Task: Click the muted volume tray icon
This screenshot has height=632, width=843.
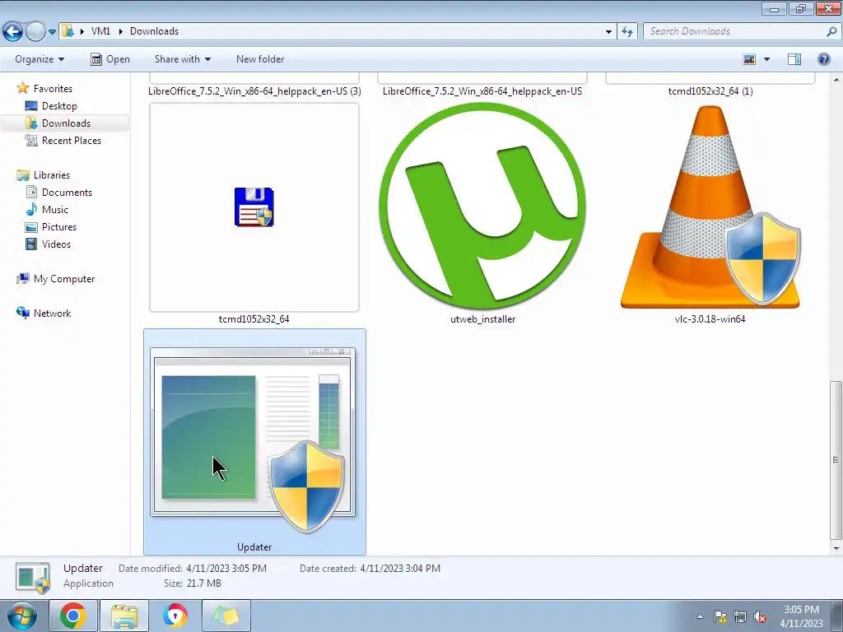Action: tap(760, 617)
